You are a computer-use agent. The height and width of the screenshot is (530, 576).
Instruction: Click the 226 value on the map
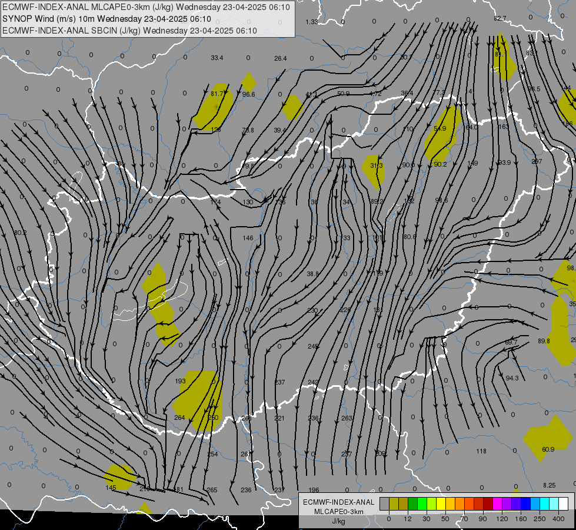[x=345, y=310]
